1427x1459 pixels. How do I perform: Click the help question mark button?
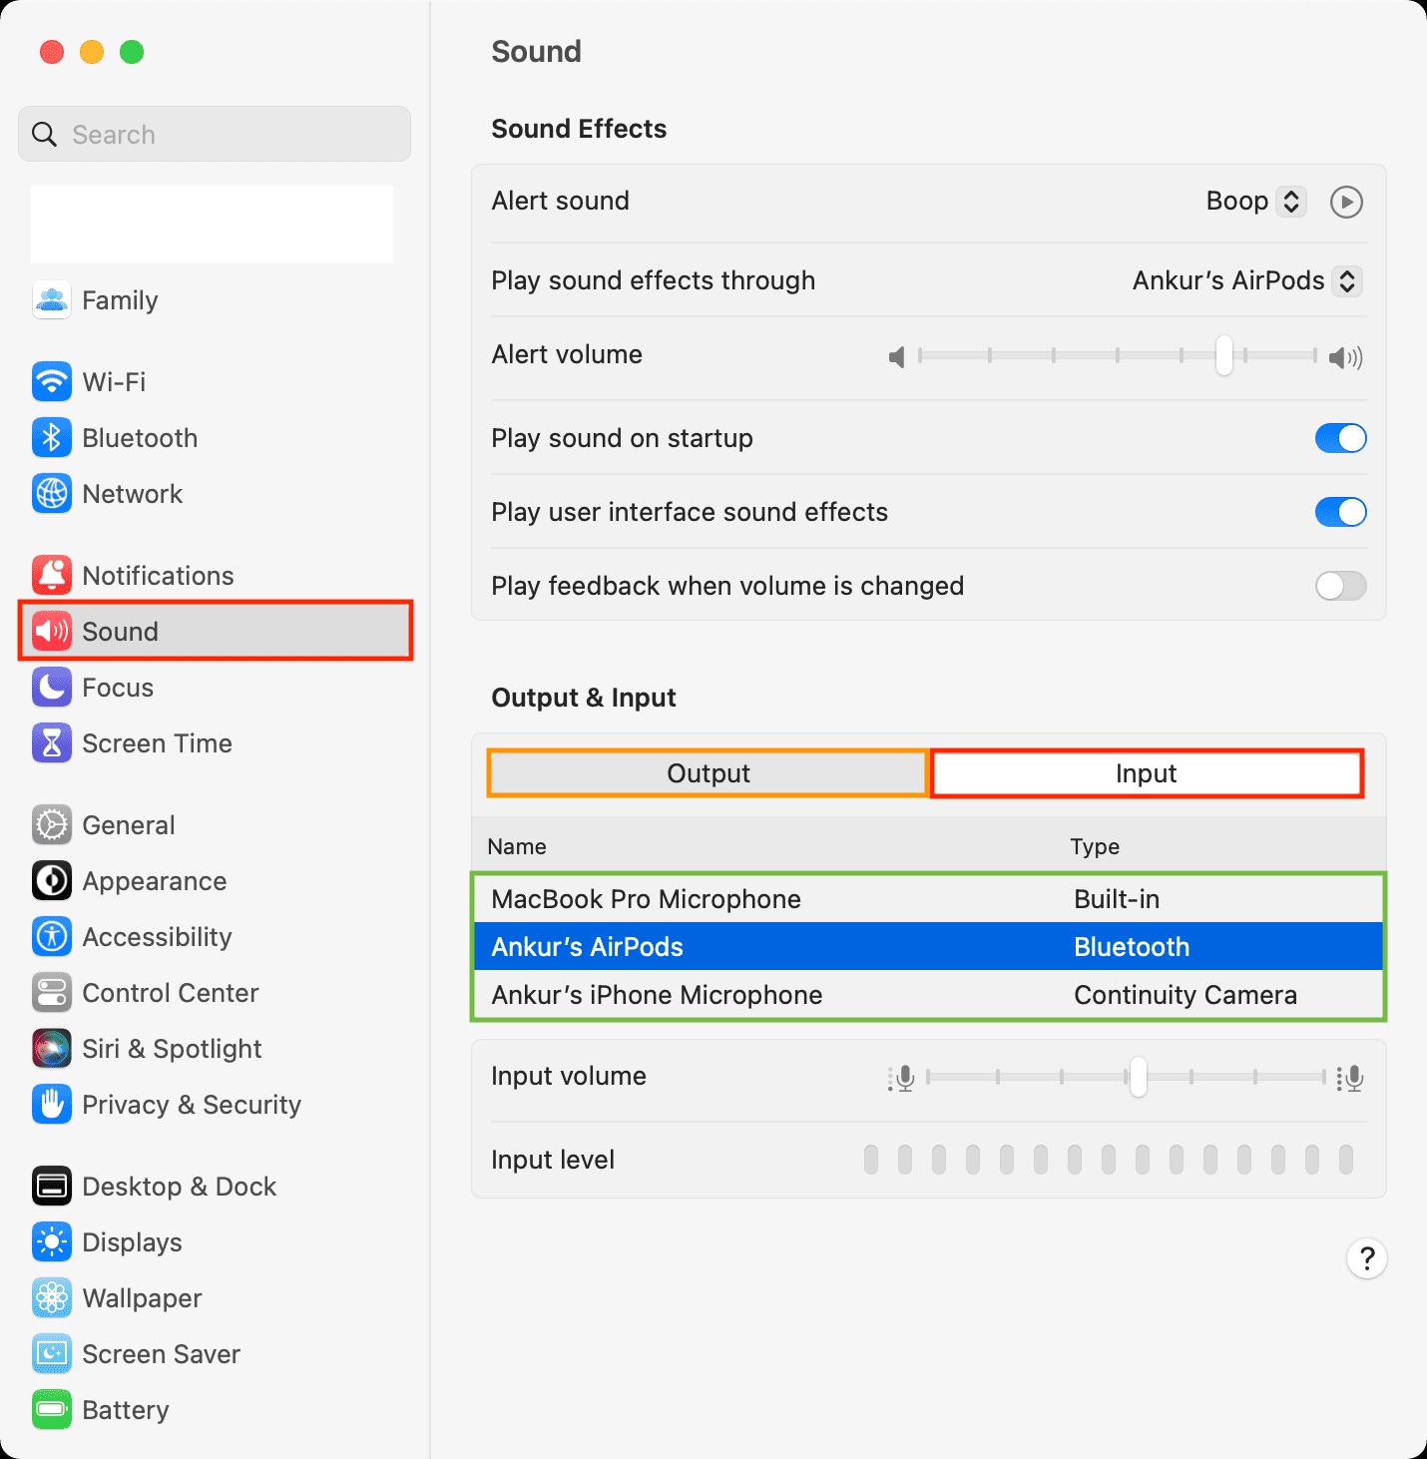click(1366, 1258)
